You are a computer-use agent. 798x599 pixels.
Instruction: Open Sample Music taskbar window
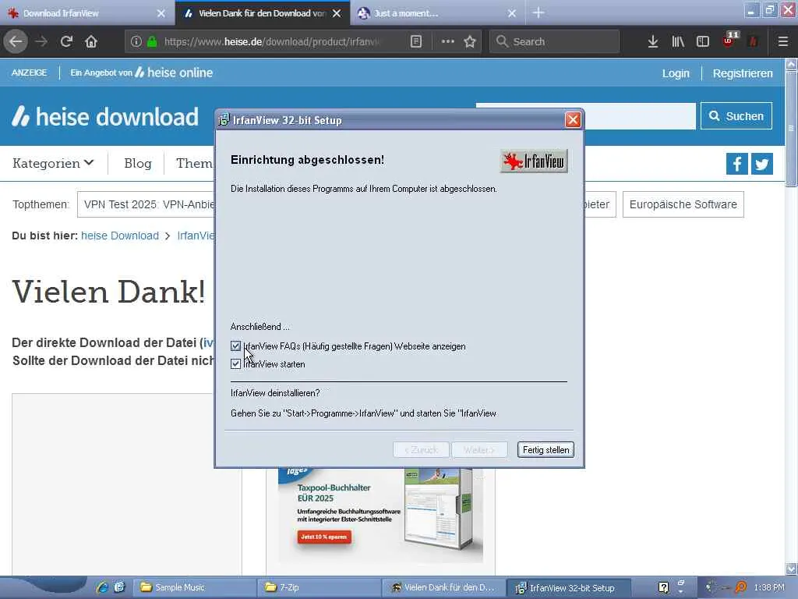tap(194, 587)
